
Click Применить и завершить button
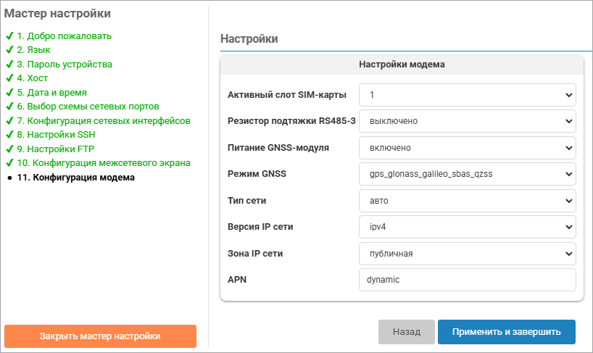[506, 332]
